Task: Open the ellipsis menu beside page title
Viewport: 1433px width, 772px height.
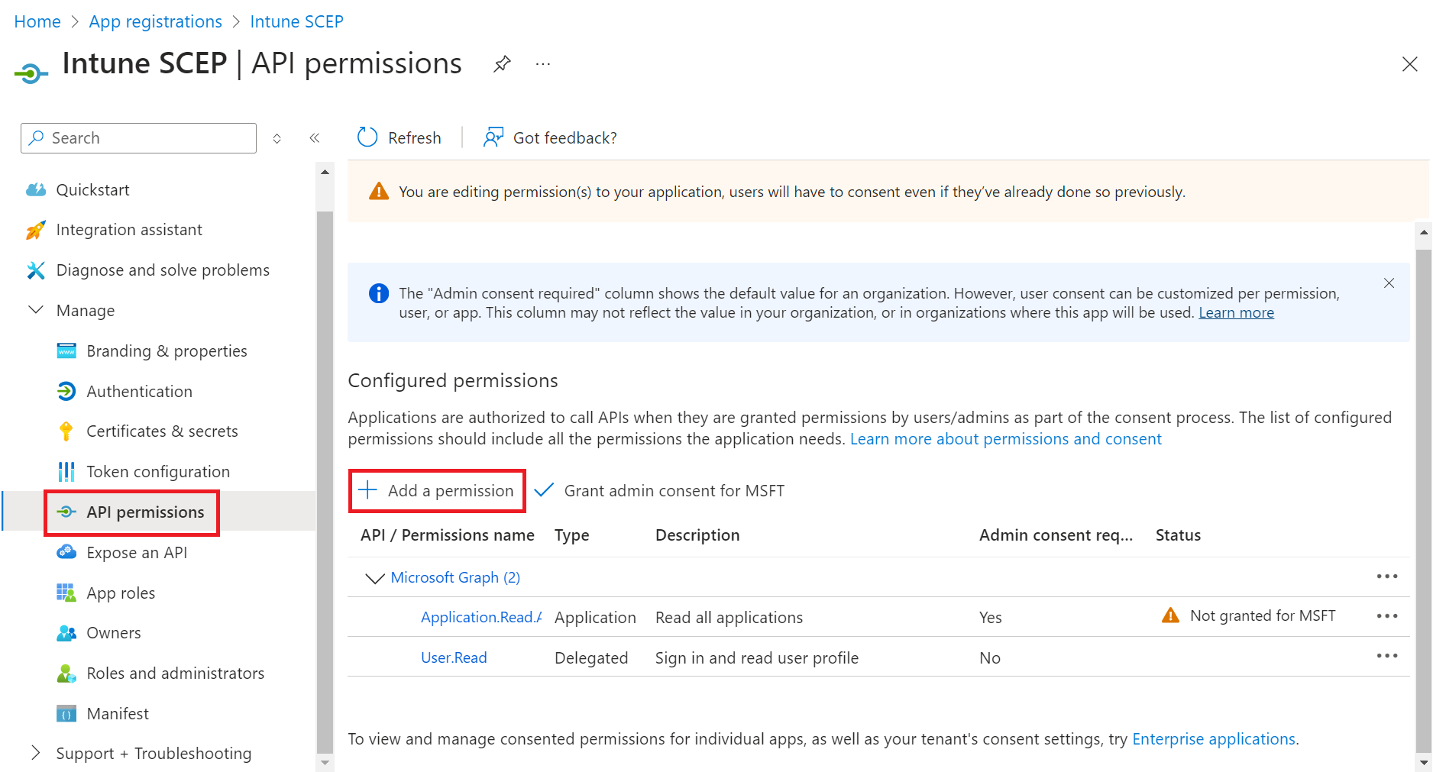Action: 543,64
